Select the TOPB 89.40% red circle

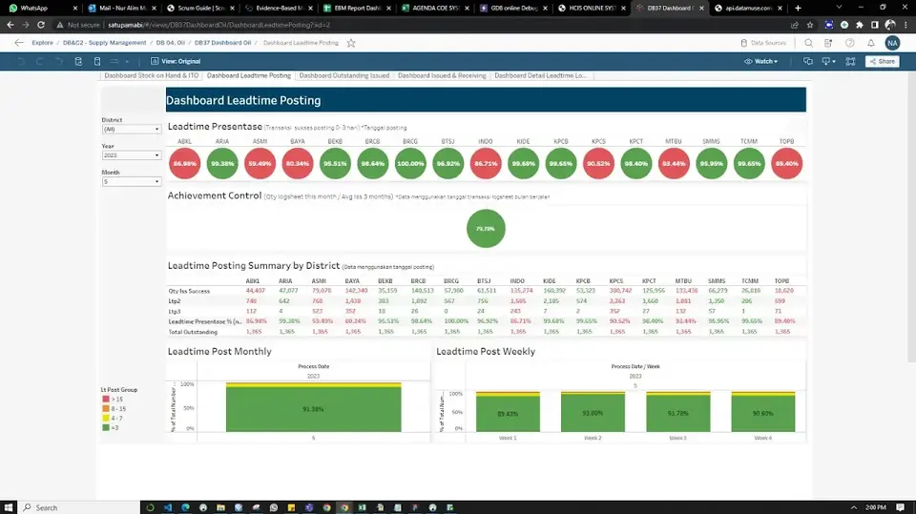[786, 164]
